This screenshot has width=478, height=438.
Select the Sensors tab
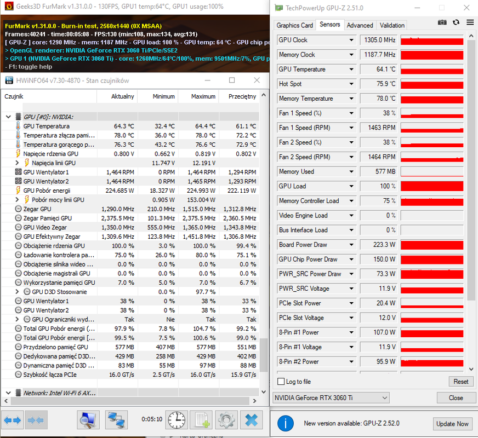tap(330, 24)
